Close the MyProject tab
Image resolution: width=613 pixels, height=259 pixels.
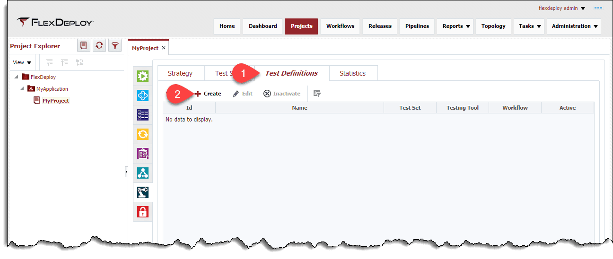pyautogui.click(x=164, y=48)
